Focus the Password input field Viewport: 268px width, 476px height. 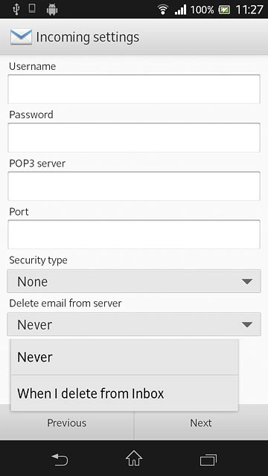coord(134,138)
